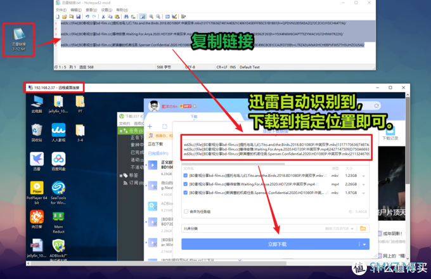Click the Redo arrow in Notepad2 toolbar

94,16
